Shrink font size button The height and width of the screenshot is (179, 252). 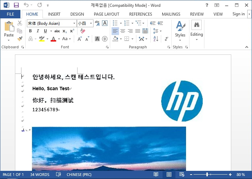click(87, 39)
